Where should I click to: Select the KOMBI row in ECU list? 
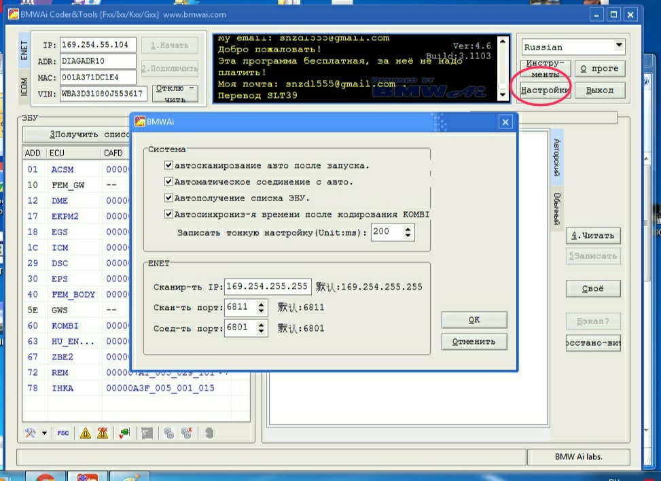76,325
